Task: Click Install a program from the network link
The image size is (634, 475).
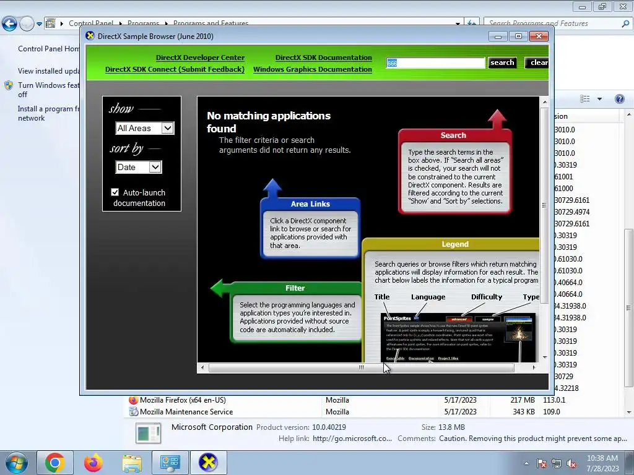Action: [48, 114]
